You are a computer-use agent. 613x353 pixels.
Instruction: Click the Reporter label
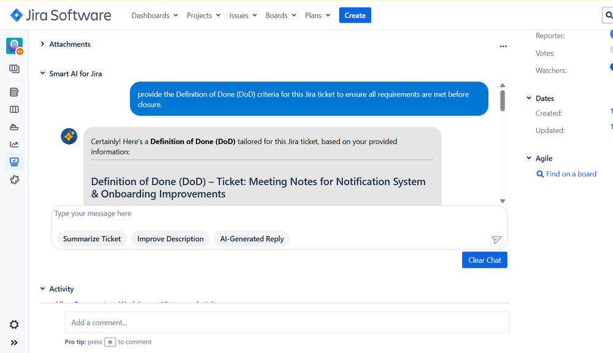[550, 36]
